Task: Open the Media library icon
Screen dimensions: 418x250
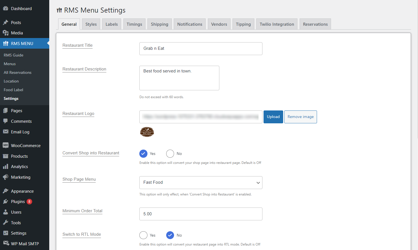Action: coord(6,33)
